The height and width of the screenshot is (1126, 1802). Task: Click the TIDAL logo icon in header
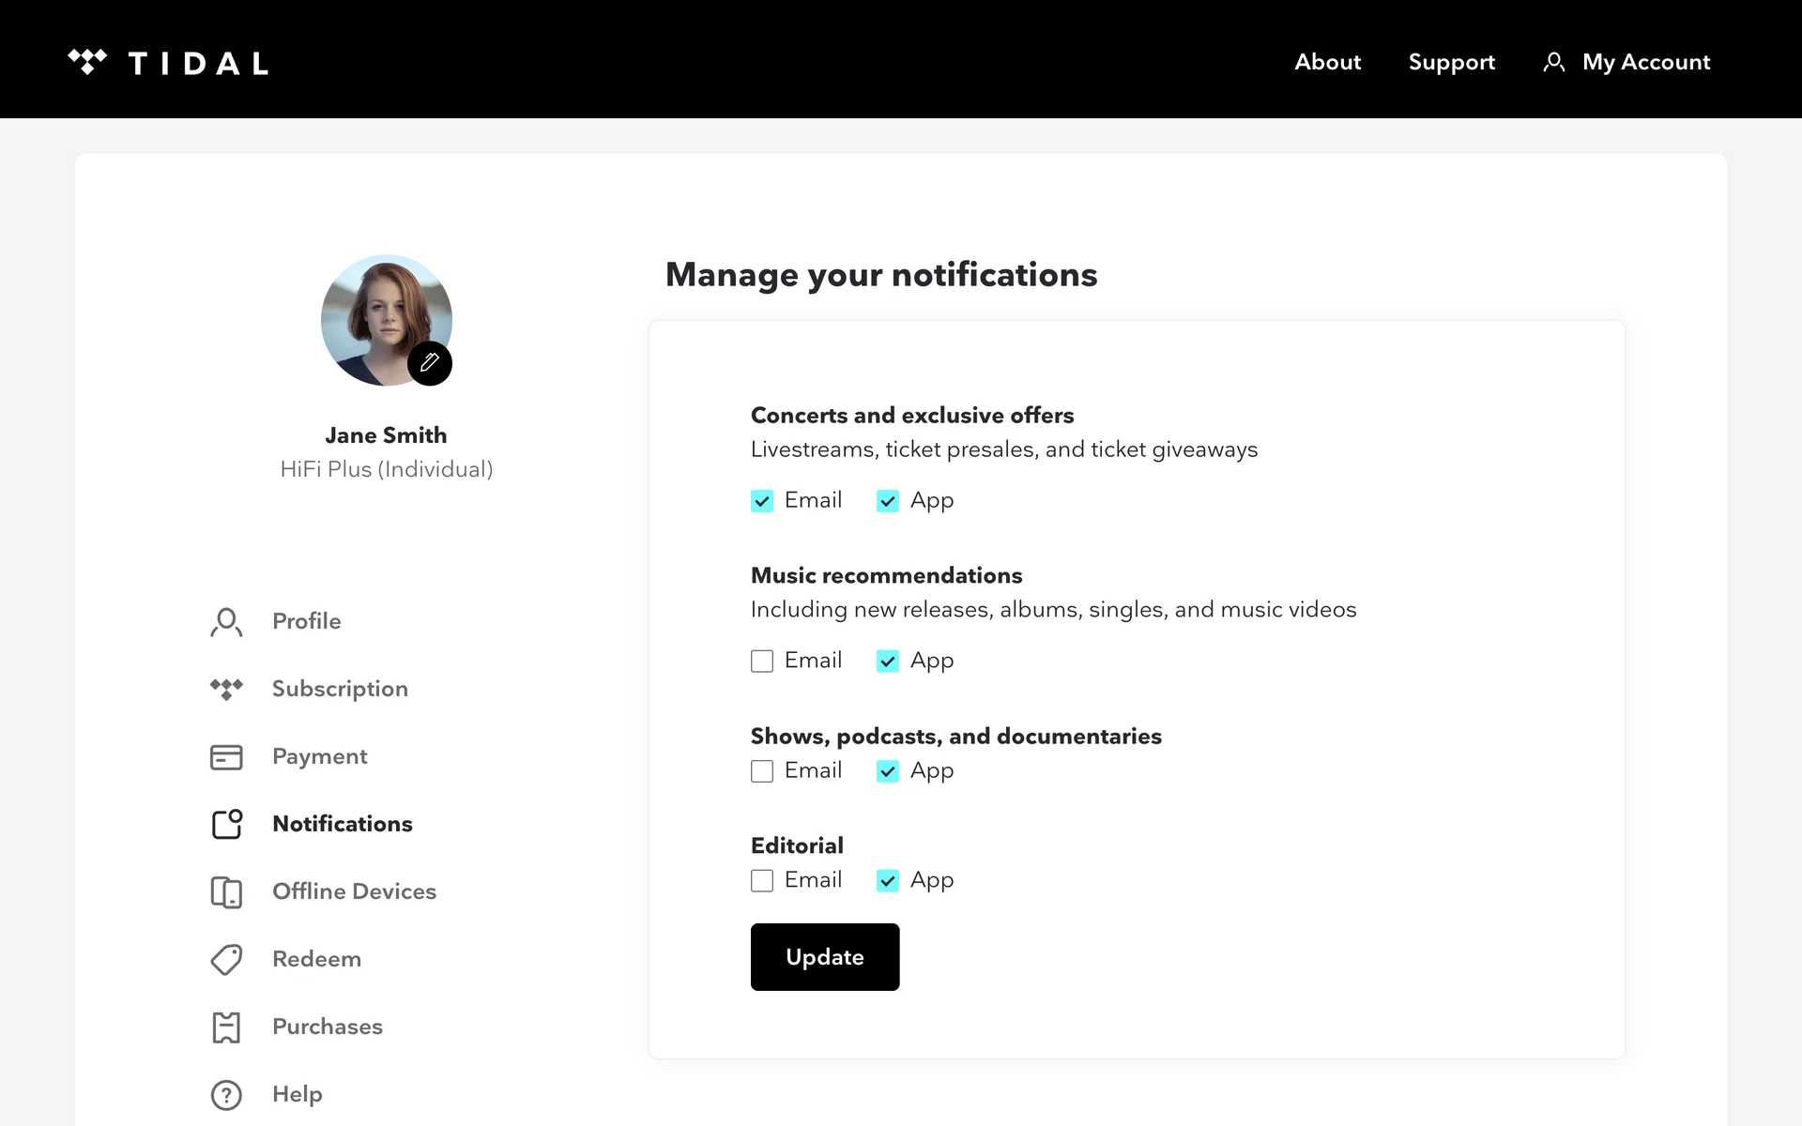[87, 62]
